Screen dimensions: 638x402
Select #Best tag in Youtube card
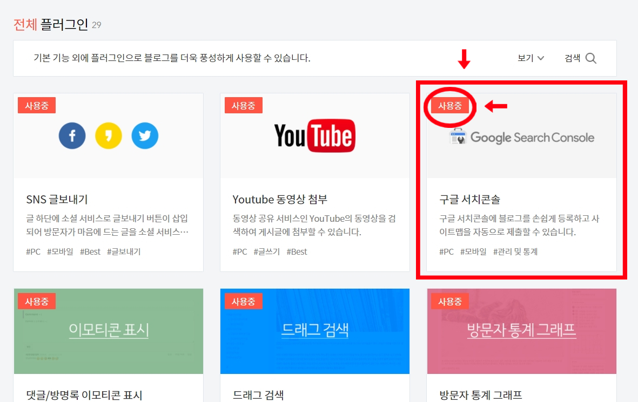(x=297, y=251)
